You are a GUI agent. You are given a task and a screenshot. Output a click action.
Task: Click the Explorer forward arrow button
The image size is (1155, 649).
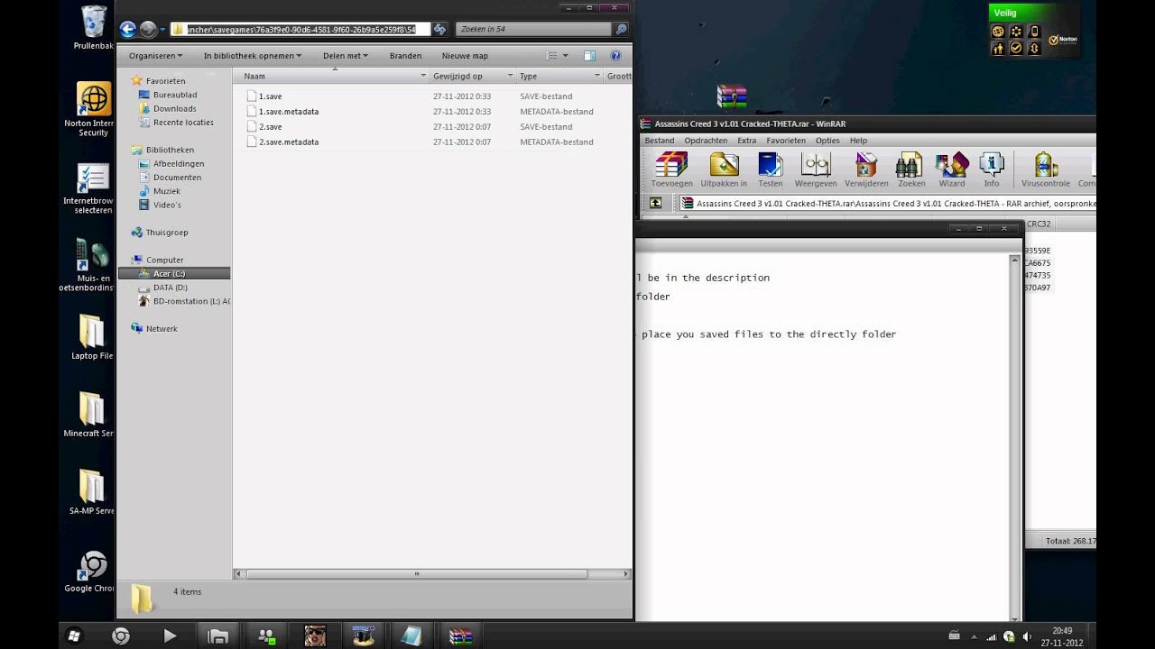pos(148,30)
